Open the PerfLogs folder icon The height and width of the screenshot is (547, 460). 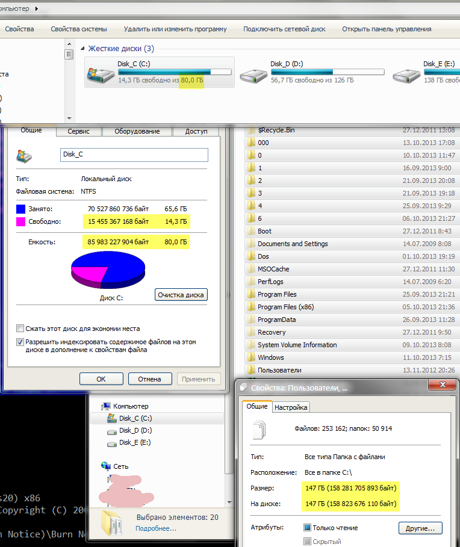coord(251,281)
